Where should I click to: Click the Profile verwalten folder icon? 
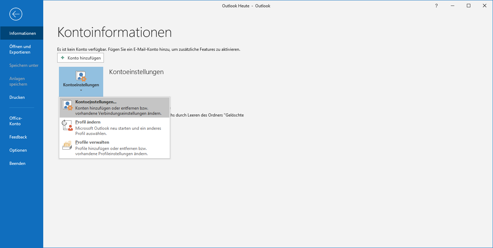[x=67, y=145]
